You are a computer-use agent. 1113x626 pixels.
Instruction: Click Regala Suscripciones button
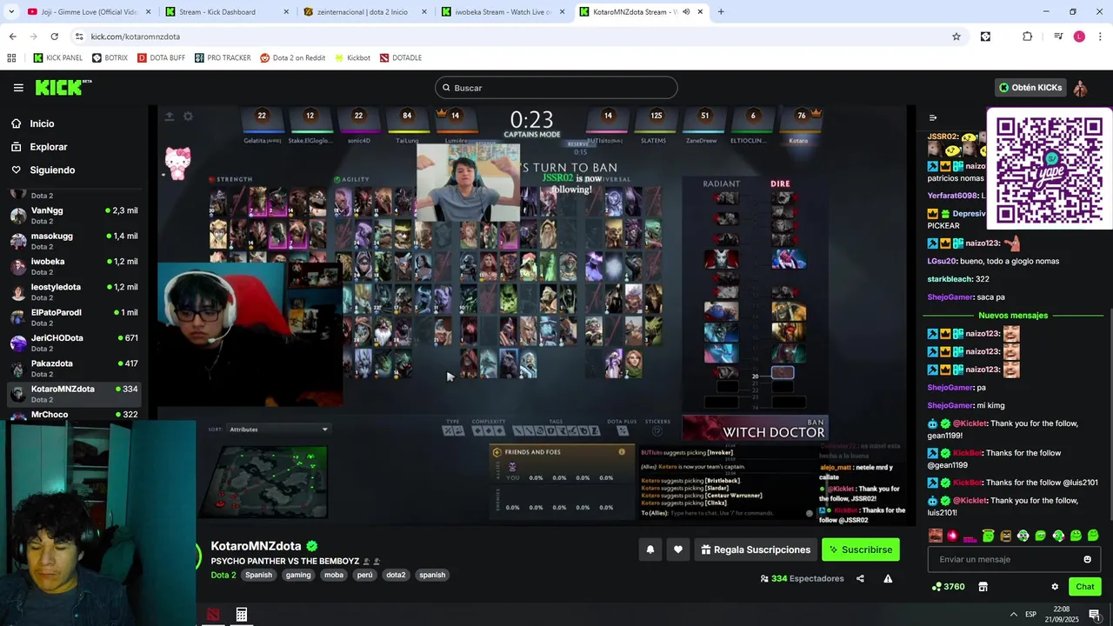756,549
